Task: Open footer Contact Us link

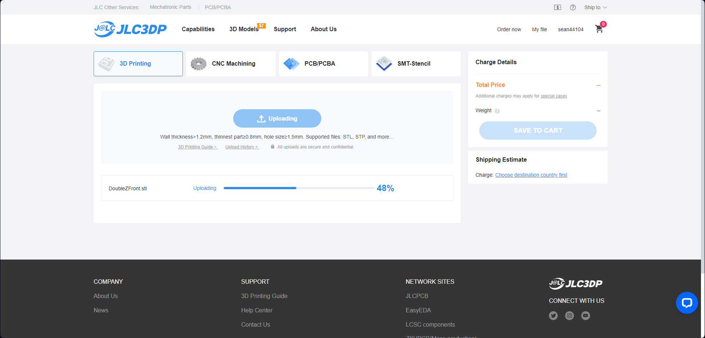Action: click(x=256, y=324)
